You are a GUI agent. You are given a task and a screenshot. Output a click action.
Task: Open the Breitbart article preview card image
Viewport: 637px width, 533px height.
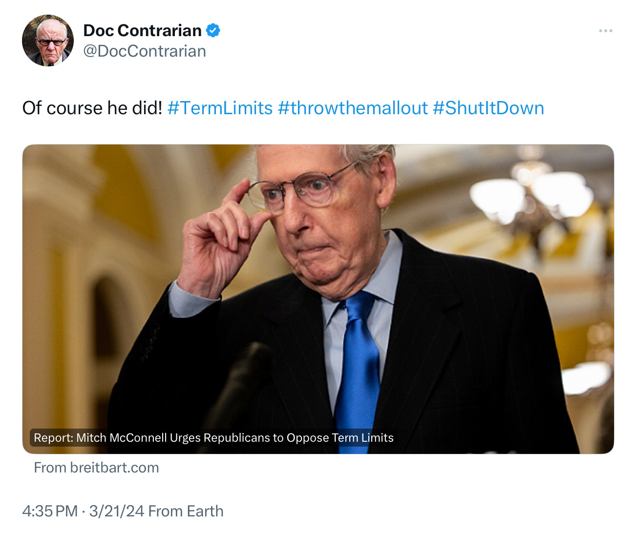(x=318, y=299)
